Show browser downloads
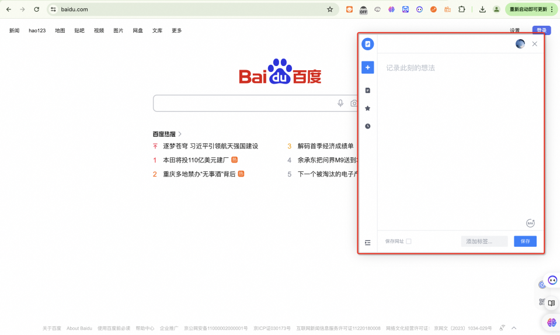Screen dimensions: 560x335 [x=482, y=9]
